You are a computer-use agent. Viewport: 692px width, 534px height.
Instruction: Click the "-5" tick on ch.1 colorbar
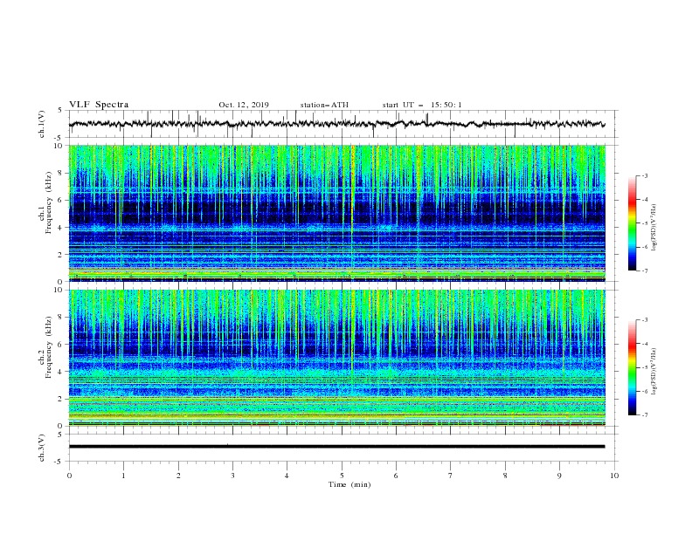(x=644, y=223)
